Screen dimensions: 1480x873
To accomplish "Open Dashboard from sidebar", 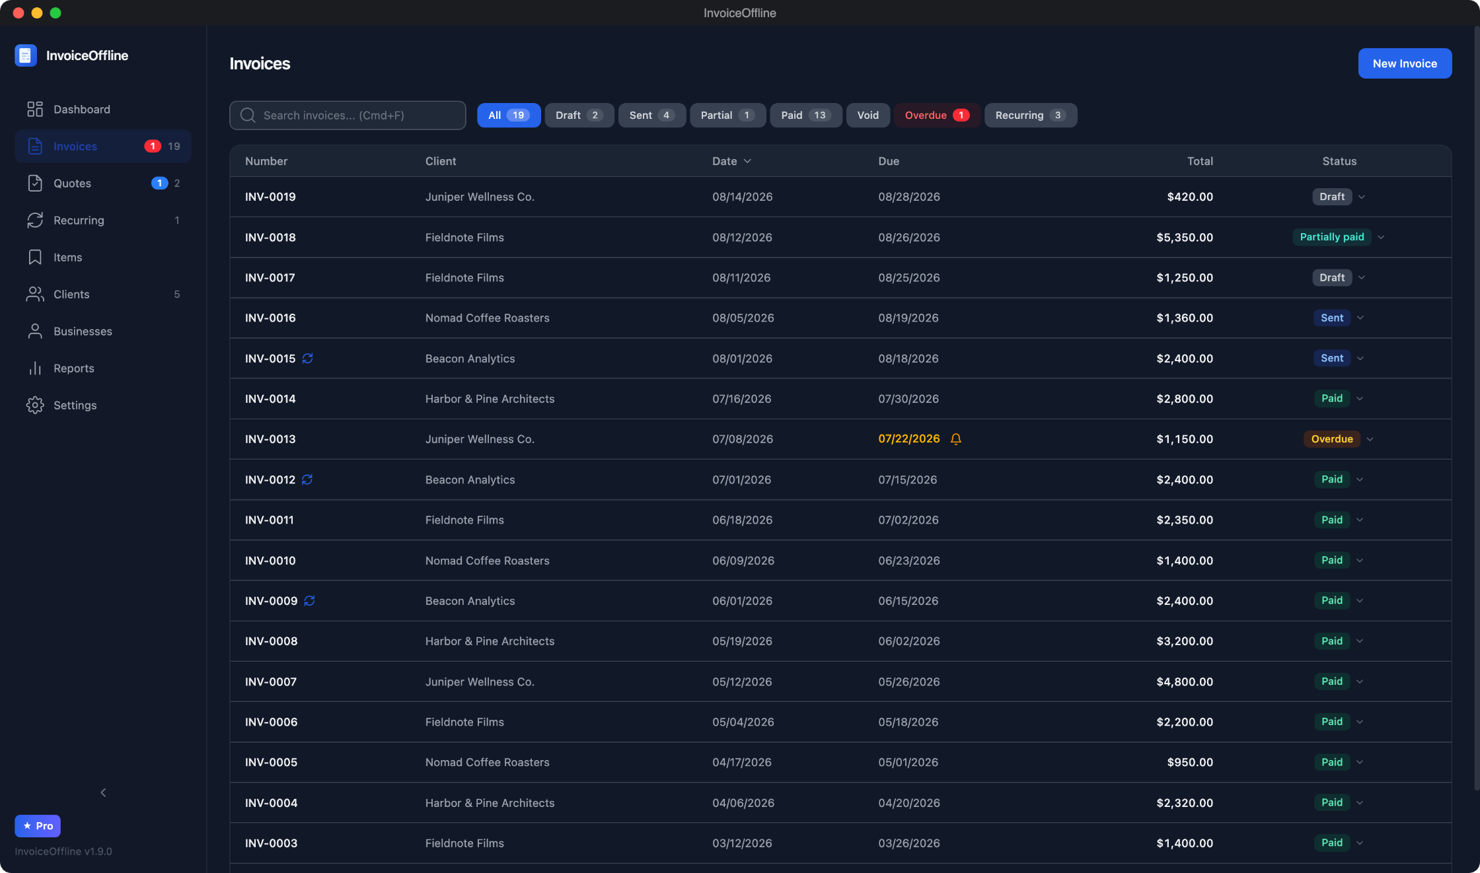I will (x=103, y=109).
